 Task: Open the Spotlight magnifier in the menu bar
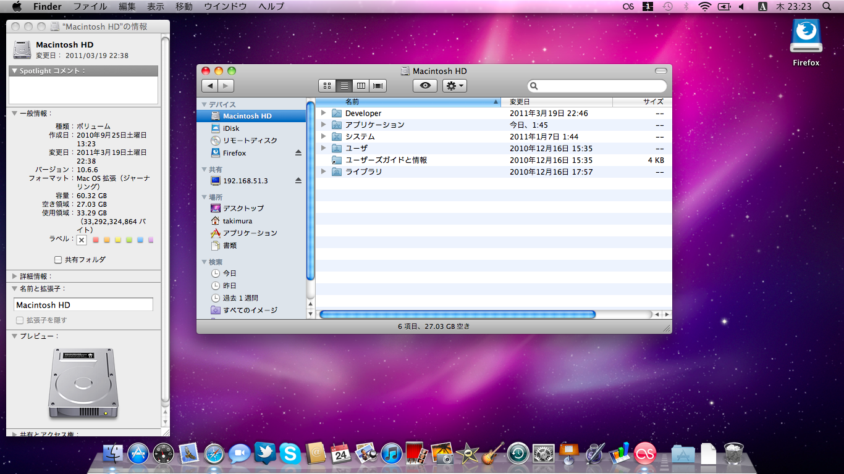point(827,6)
